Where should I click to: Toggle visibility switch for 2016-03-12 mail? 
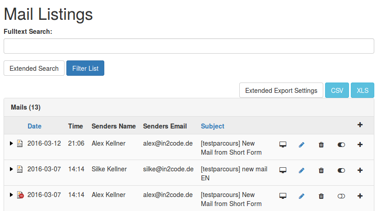click(x=341, y=145)
